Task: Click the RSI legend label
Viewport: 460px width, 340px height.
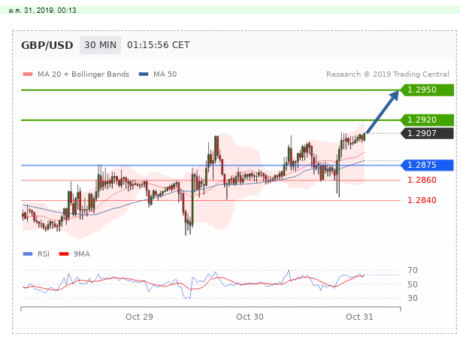Action: [44, 254]
